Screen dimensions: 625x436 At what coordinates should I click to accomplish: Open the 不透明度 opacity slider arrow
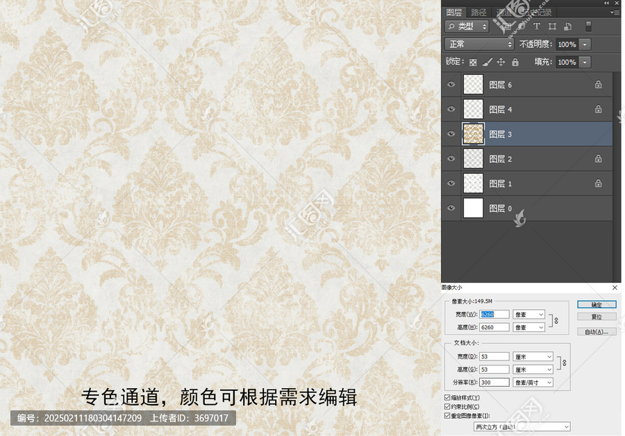tap(585, 44)
